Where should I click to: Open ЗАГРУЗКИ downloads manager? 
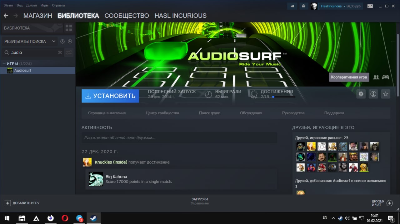point(200,201)
